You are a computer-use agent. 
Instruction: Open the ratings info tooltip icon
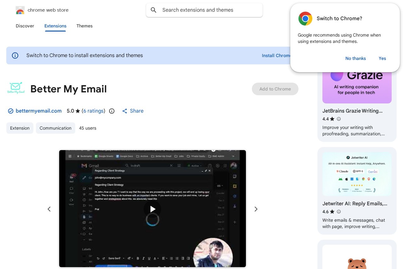[112, 111]
